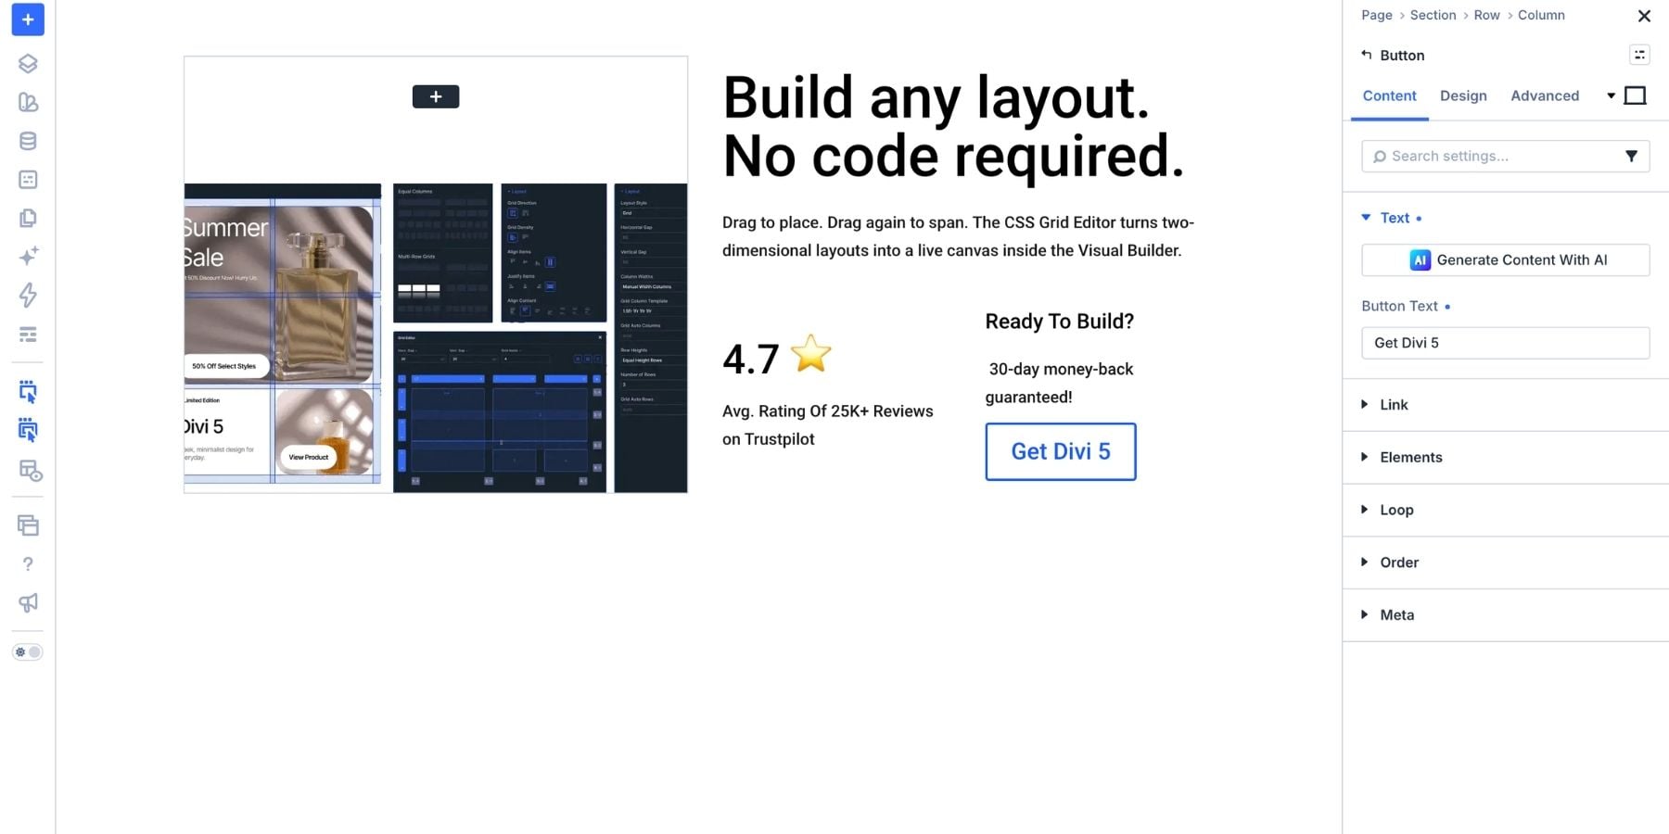Click the panel options icon right of Button title
Image resolution: width=1669 pixels, height=834 pixels.
1639,55
